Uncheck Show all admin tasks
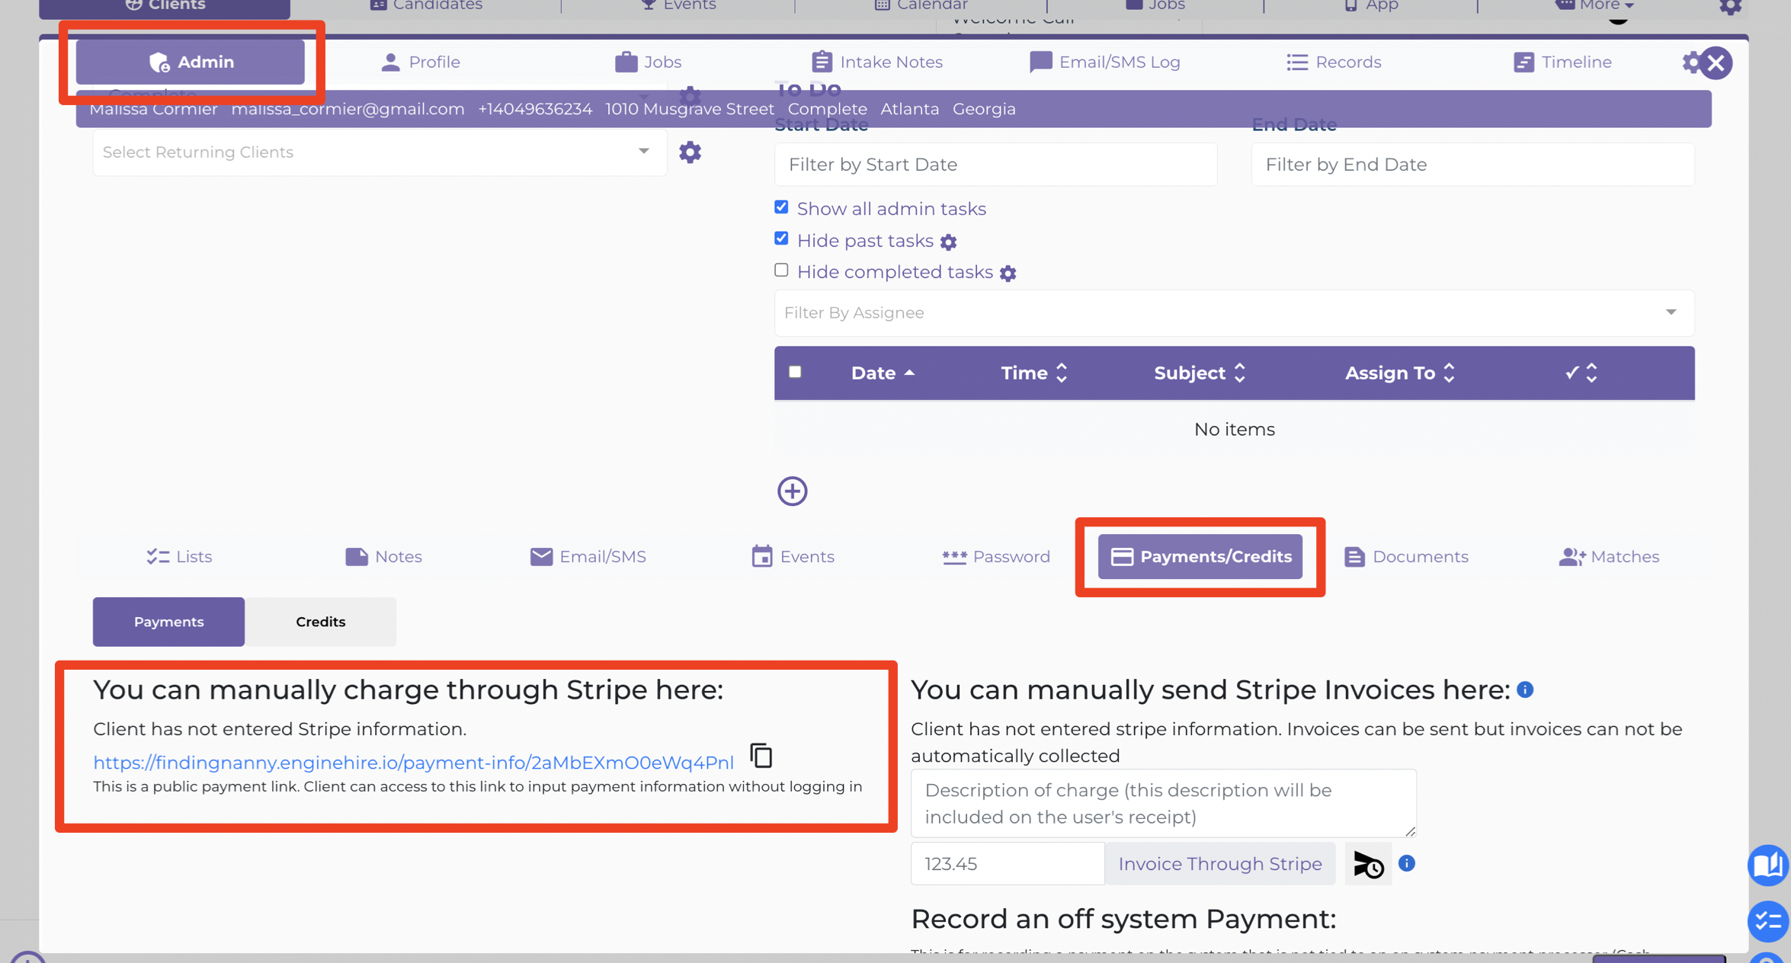Image resolution: width=1791 pixels, height=963 pixels. (781, 207)
